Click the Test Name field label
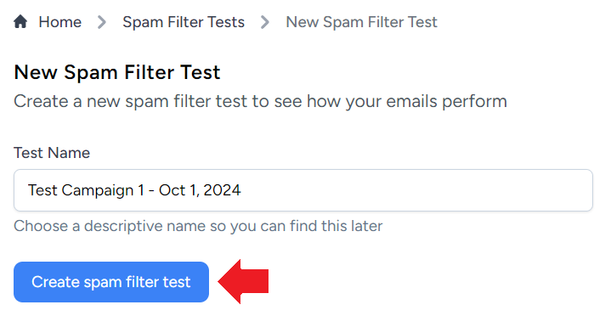Screen dimensions: 605x316 click(x=52, y=153)
